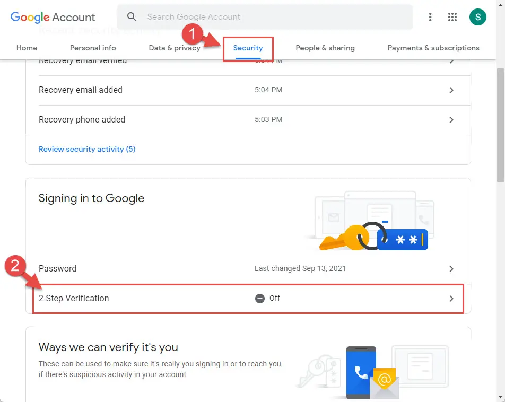Open the account avatar labeled S

(x=477, y=17)
